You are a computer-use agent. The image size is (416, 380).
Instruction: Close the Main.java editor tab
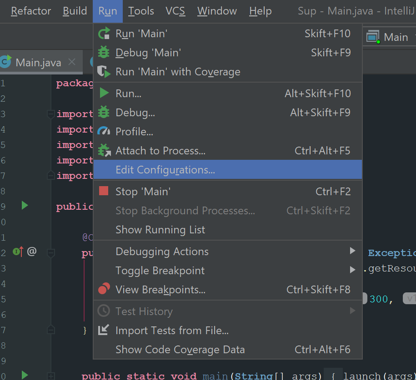(x=71, y=62)
